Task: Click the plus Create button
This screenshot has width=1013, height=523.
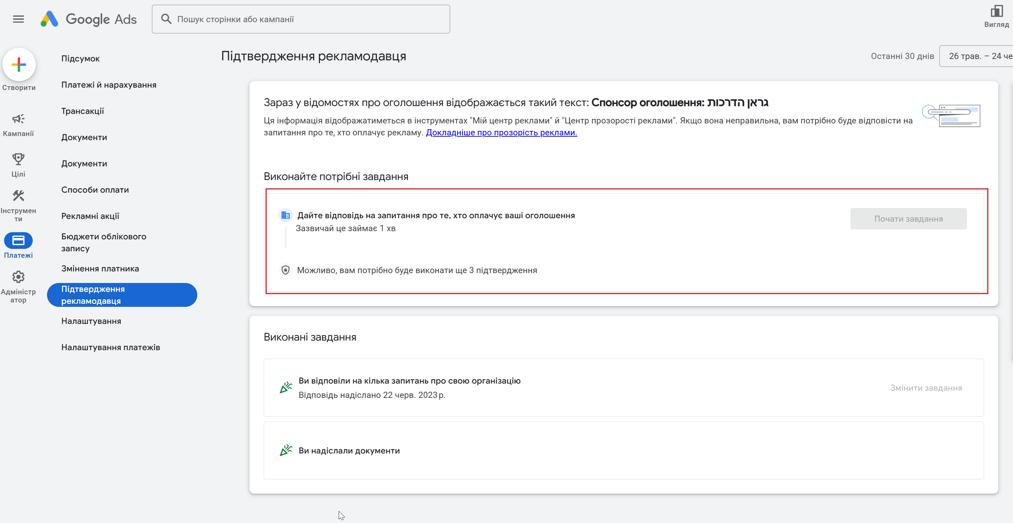Action: [x=18, y=64]
